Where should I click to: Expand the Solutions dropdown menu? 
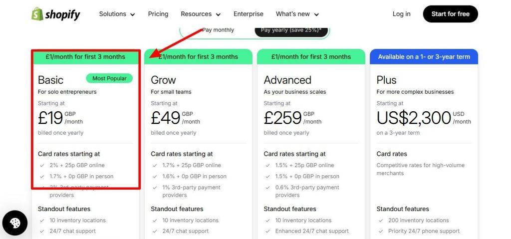(117, 14)
